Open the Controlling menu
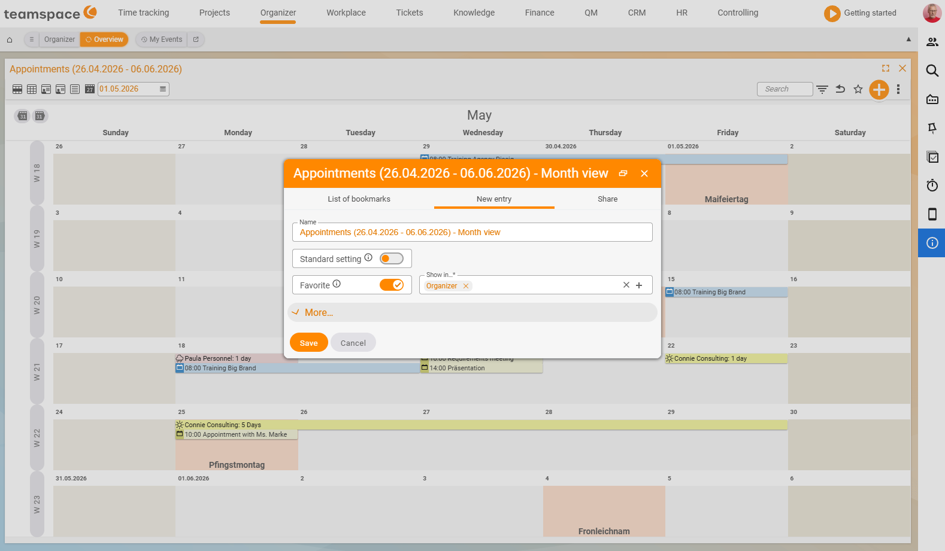Screen dimensions: 945x551 pyautogui.click(x=738, y=13)
